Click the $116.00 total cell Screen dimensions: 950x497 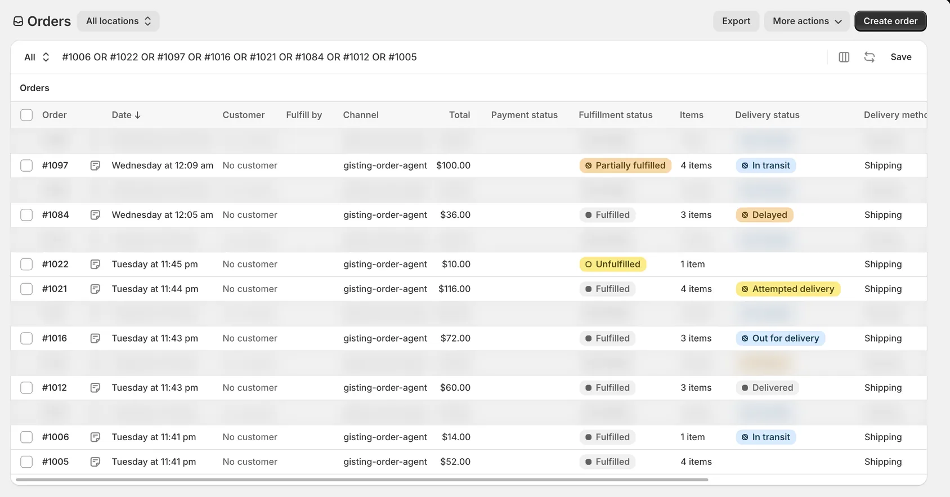(x=454, y=289)
